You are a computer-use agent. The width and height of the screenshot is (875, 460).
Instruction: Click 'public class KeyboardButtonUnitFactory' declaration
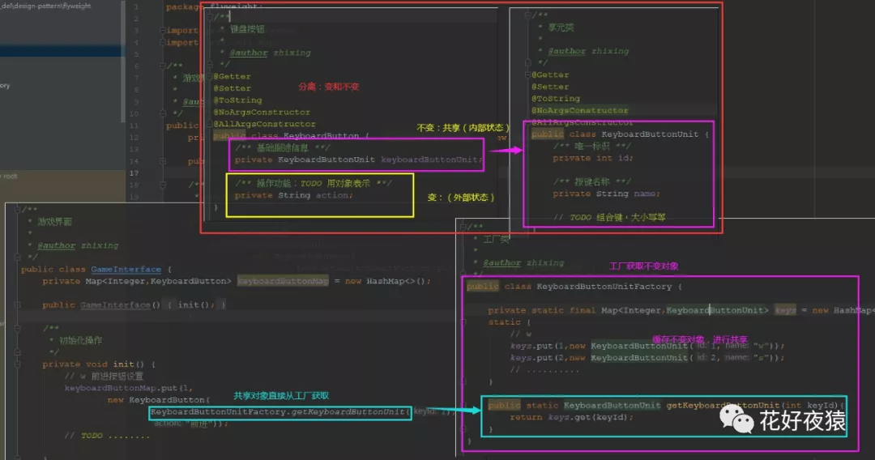coord(570,287)
